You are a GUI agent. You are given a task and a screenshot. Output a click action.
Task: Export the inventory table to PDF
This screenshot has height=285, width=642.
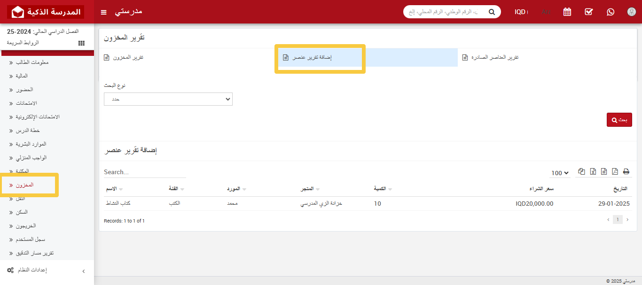(615, 171)
